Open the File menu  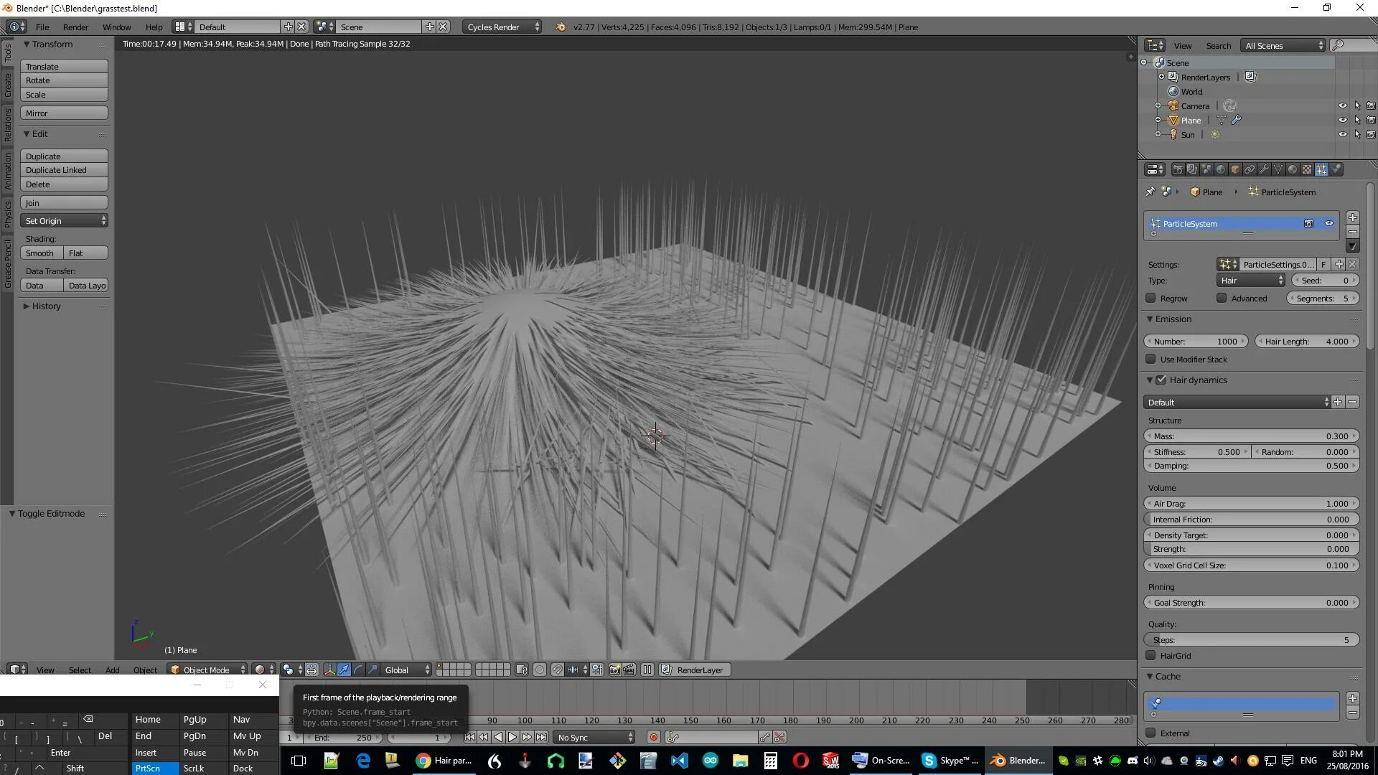(42, 27)
